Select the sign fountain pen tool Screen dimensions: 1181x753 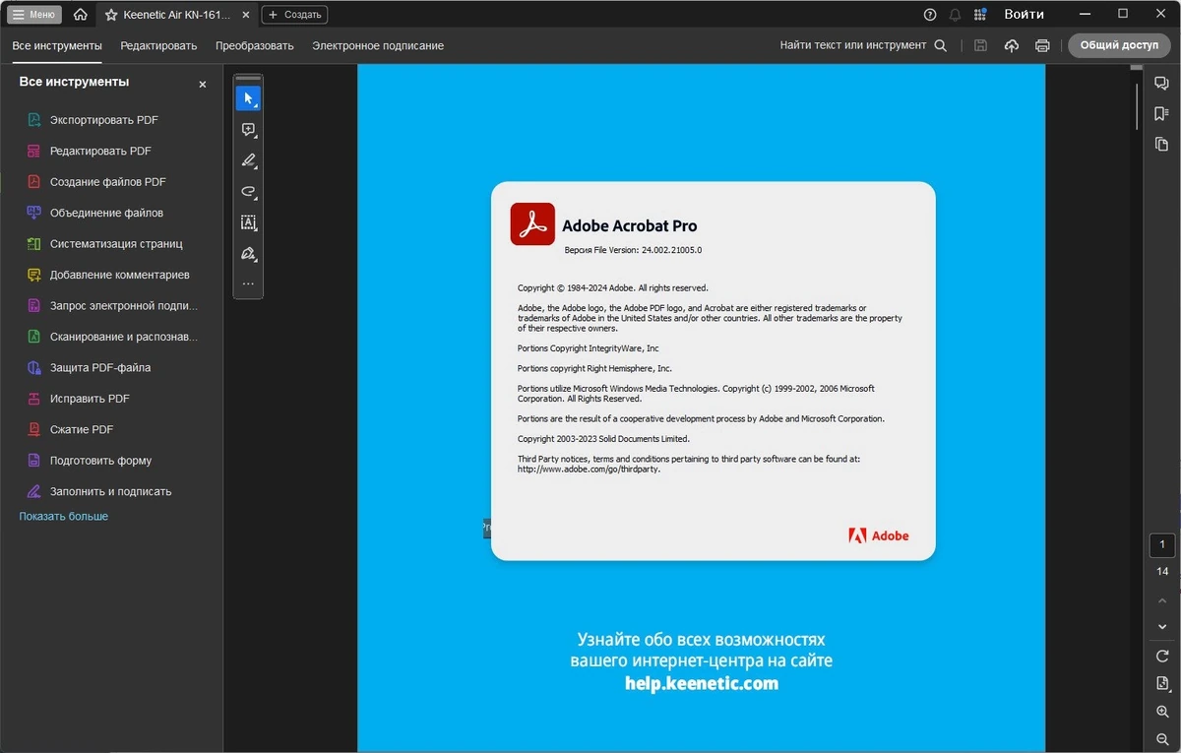248,254
